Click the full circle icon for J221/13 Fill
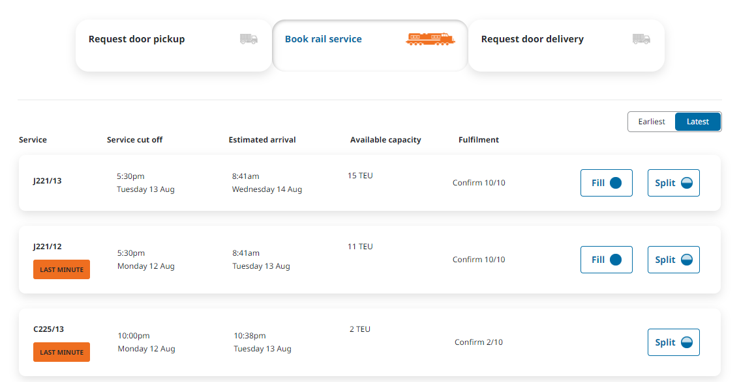Viewport: 739px width, 382px height. pos(616,183)
